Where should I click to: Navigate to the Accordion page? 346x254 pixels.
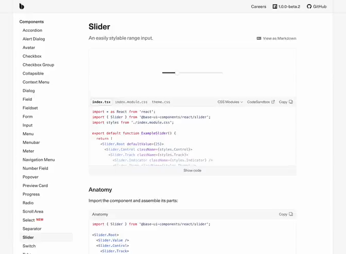click(32, 30)
